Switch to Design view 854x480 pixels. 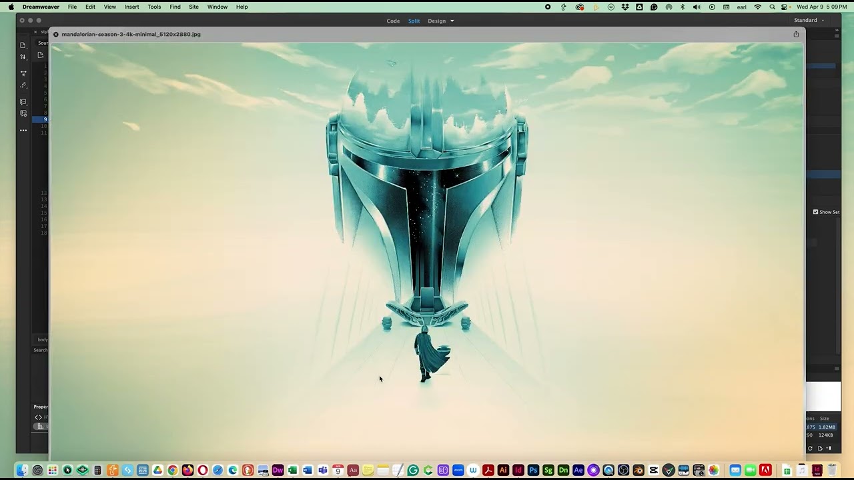coord(436,21)
